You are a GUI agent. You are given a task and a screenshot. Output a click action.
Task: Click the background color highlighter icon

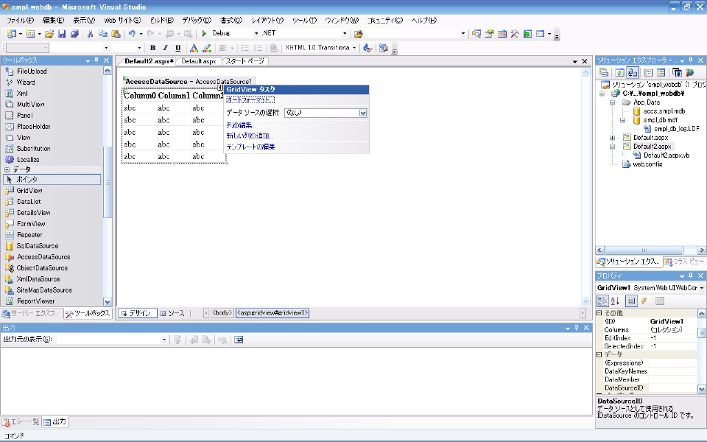click(x=206, y=48)
